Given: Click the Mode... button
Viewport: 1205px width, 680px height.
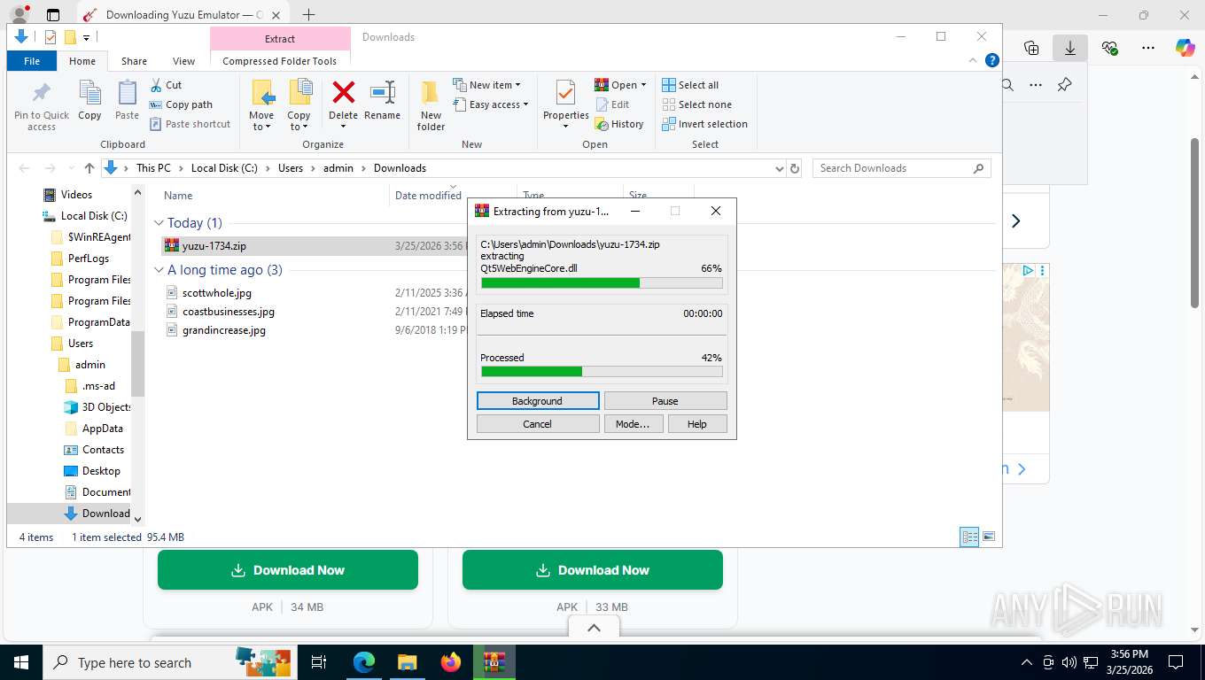Looking at the screenshot, I should click(633, 424).
